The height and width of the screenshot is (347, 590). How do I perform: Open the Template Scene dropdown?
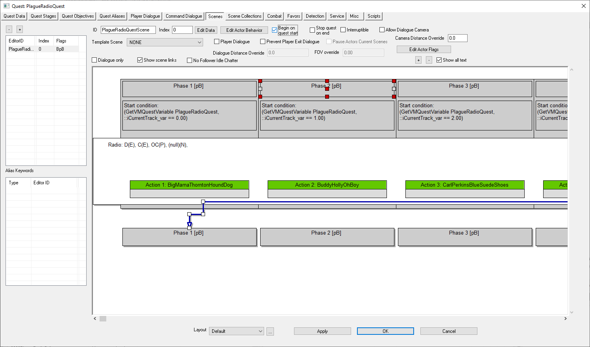(165, 42)
